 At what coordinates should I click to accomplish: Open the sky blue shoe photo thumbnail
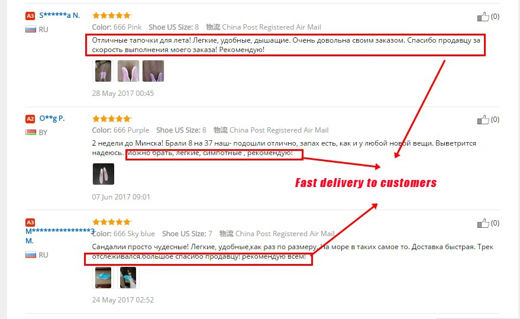pos(103,278)
